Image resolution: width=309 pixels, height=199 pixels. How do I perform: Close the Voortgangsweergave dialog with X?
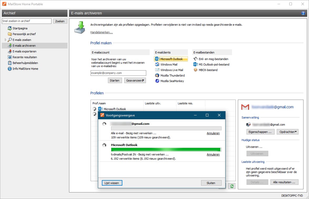219,115
